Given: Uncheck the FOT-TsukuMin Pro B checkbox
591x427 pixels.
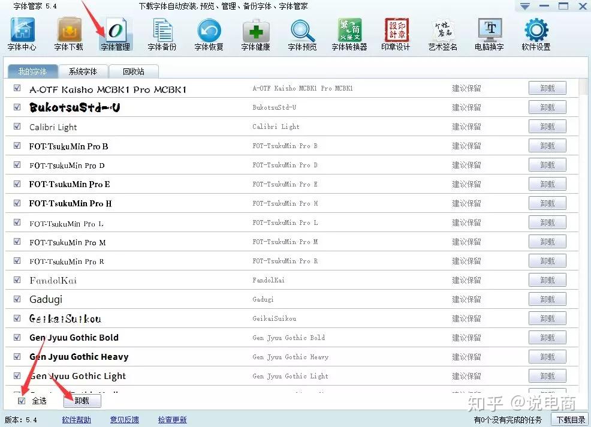Looking at the screenshot, I should (x=17, y=146).
